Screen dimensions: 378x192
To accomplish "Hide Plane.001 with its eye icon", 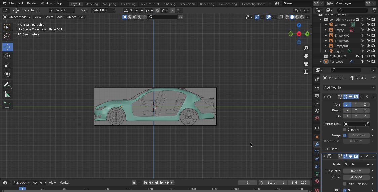I will coord(368,62).
